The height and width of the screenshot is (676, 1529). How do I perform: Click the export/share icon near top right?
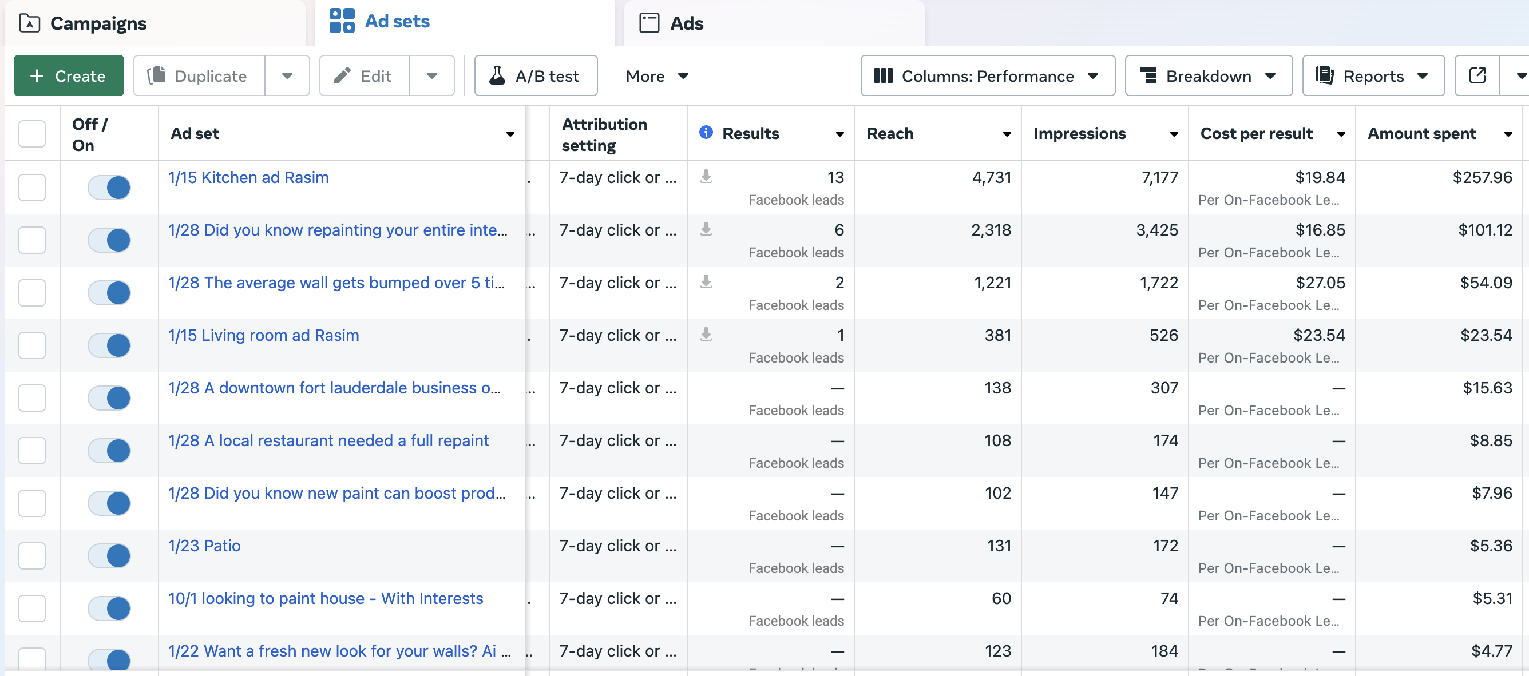coord(1477,75)
